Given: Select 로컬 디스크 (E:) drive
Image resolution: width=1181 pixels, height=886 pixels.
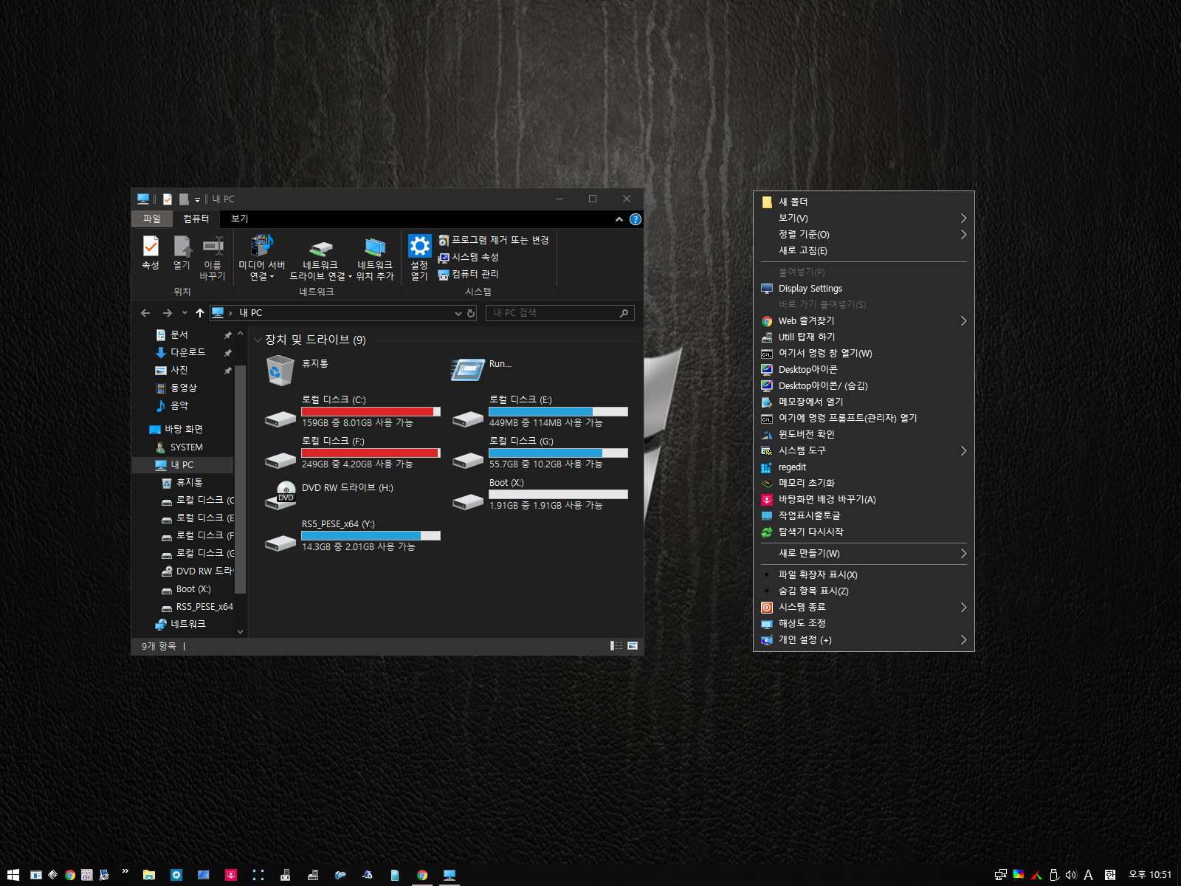Looking at the screenshot, I should click(x=540, y=412).
